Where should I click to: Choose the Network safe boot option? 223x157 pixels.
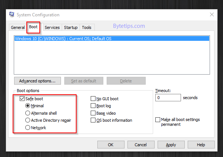[x=28, y=128]
